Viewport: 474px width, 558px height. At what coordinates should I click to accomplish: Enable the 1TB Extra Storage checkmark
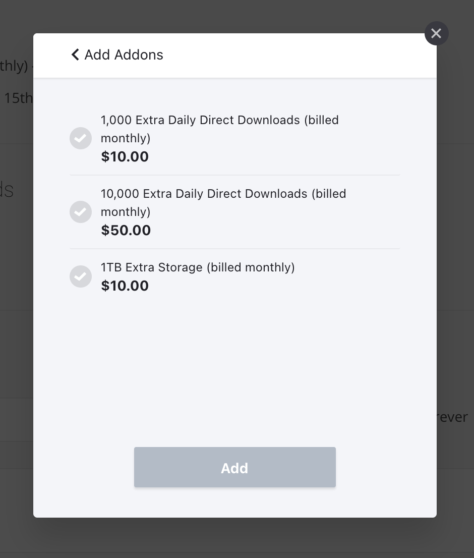point(81,276)
